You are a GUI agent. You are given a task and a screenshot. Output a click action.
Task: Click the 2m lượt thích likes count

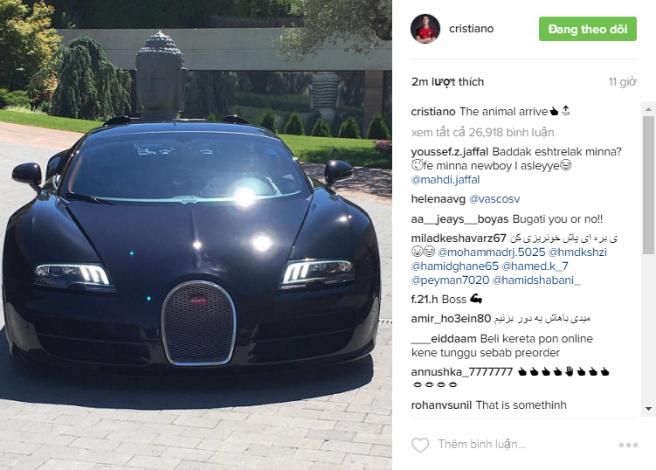pyautogui.click(x=447, y=81)
